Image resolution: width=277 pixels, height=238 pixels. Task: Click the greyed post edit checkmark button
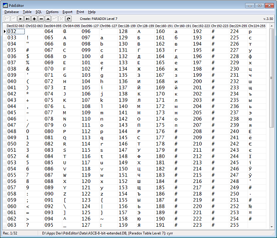[x=55, y=19]
